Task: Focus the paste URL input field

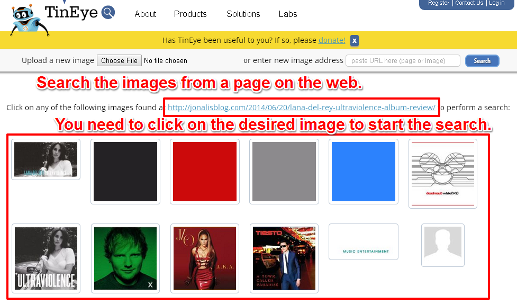Action: click(x=403, y=61)
